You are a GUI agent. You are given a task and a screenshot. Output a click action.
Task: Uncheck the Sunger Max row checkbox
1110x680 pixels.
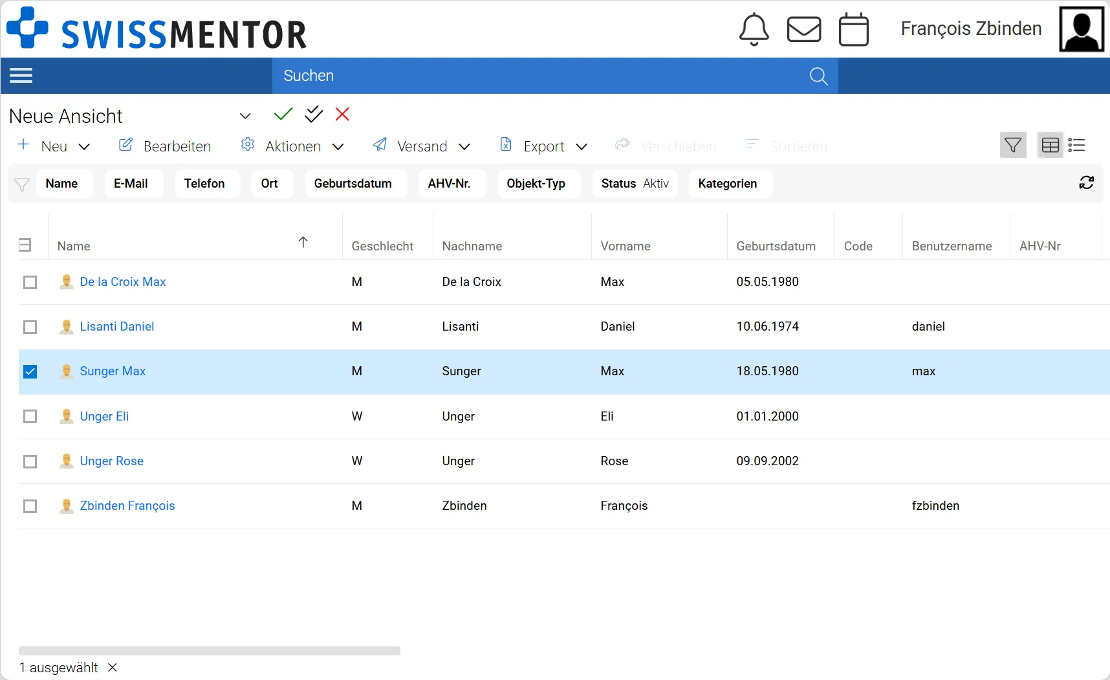30,371
